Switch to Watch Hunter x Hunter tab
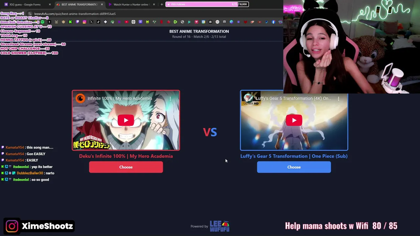This screenshot has width=420, height=236. coord(131,4)
